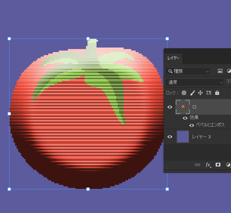Image resolution: width=231 pixels, height=213 pixels.
Task: Open the fx layer style menu
Action: 208,165
